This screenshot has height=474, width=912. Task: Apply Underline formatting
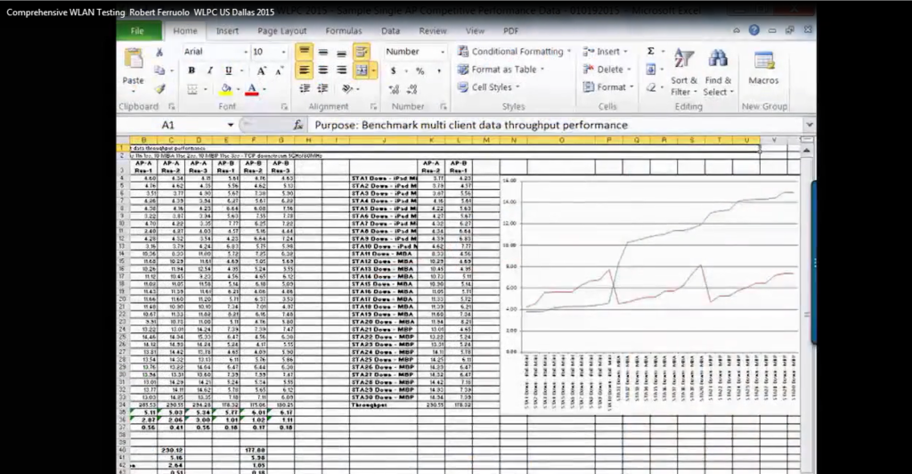pos(228,70)
